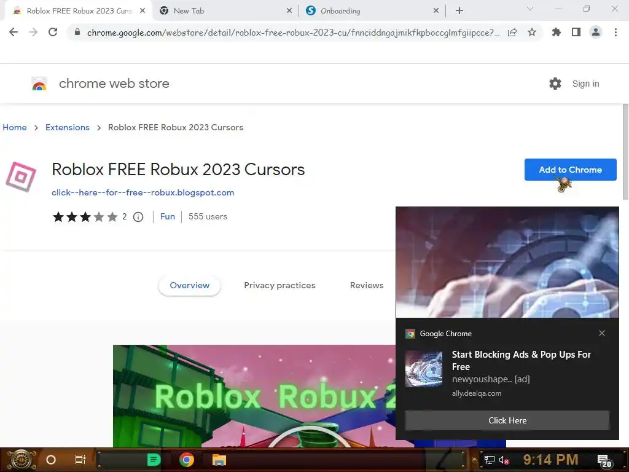Close the Onboarding tab
629x472 pixels.
pos(436,11)
